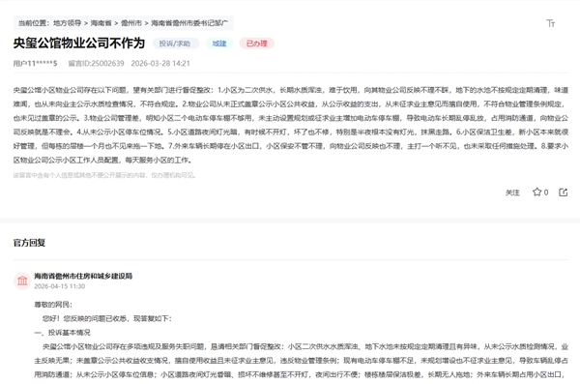Click the username 用户11*****5
The height and width of the screenshot is (384, 580).
point(35,63)
